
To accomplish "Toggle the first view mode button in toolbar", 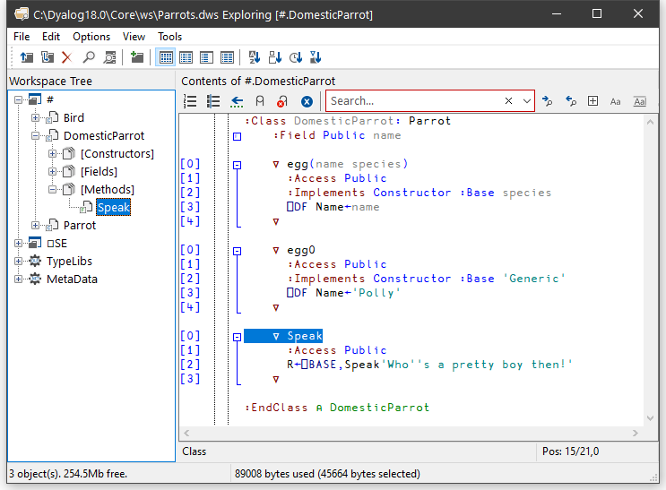I will (x=166, y=58).
